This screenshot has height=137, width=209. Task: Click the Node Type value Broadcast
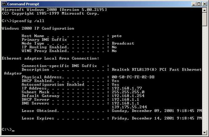click(x=123, y=43)
